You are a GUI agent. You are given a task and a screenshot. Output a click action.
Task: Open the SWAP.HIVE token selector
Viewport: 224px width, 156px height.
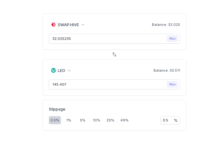[x=68, y=25]
